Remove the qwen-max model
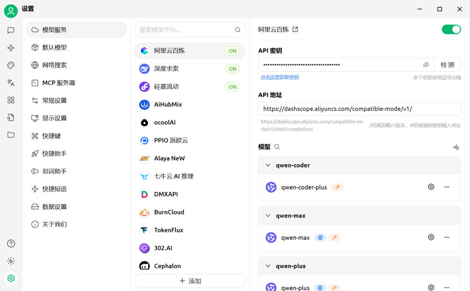470x291 pixels. (447, 237)
